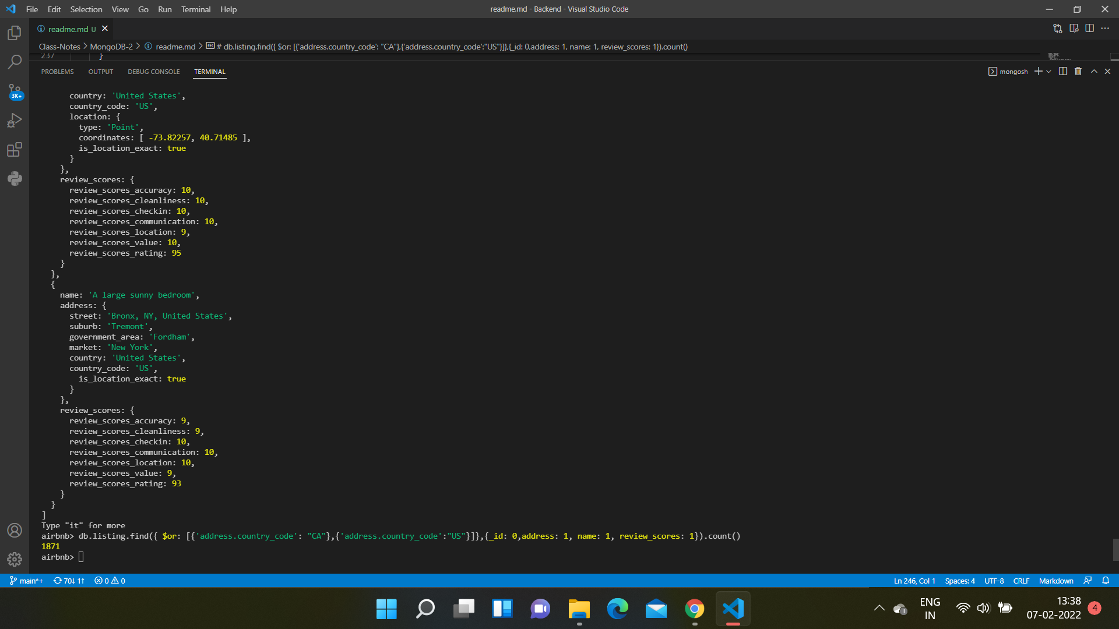The width and height of the screenshot is (1119, 629).
Task: Open Source Control showing 3K+ changes
Action: [14, 91]
